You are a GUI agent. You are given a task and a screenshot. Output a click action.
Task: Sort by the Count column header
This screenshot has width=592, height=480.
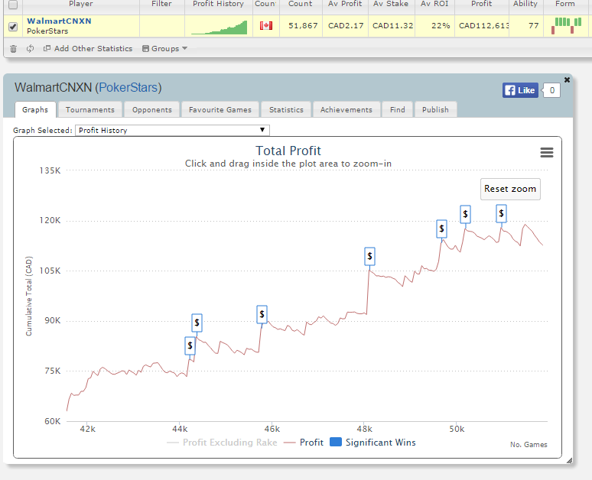pos(301,4)
